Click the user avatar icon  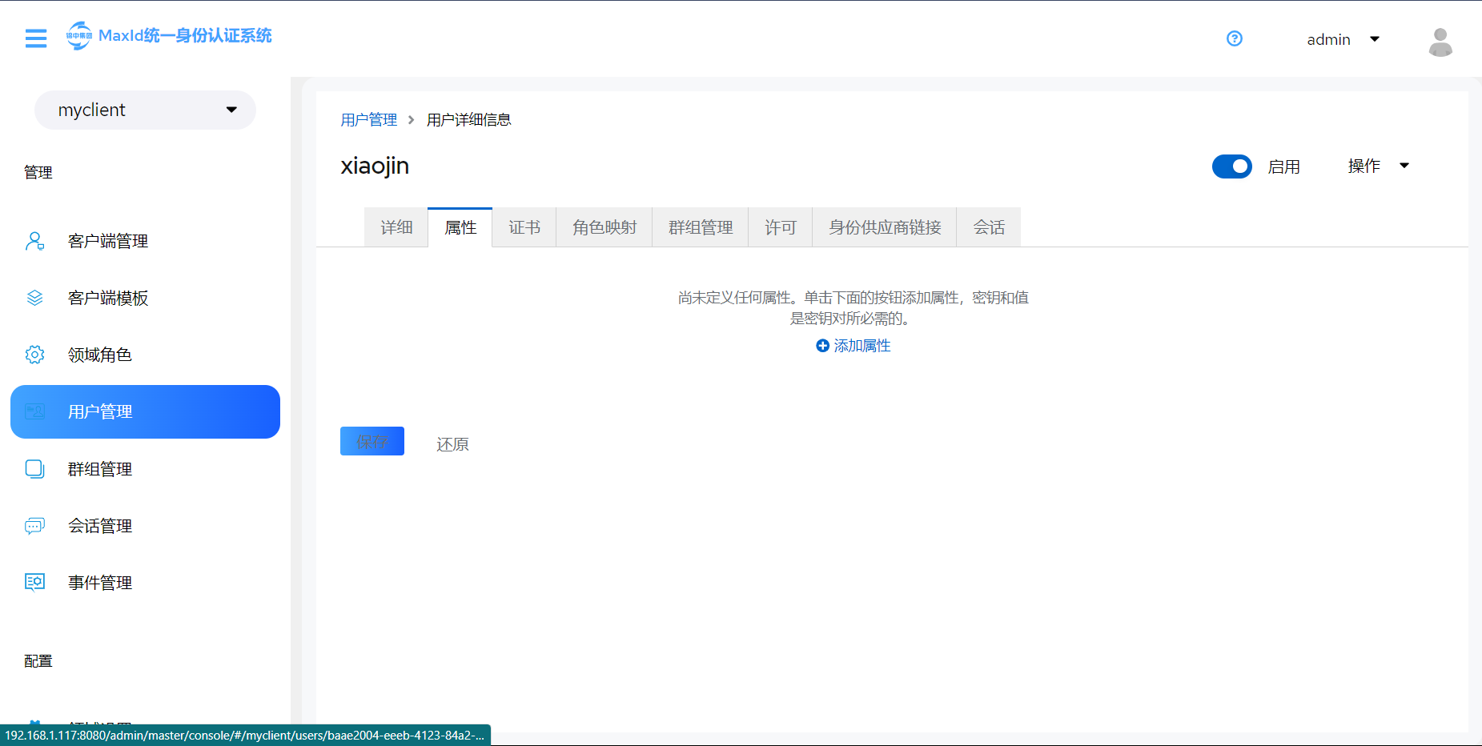[1440, 42]
